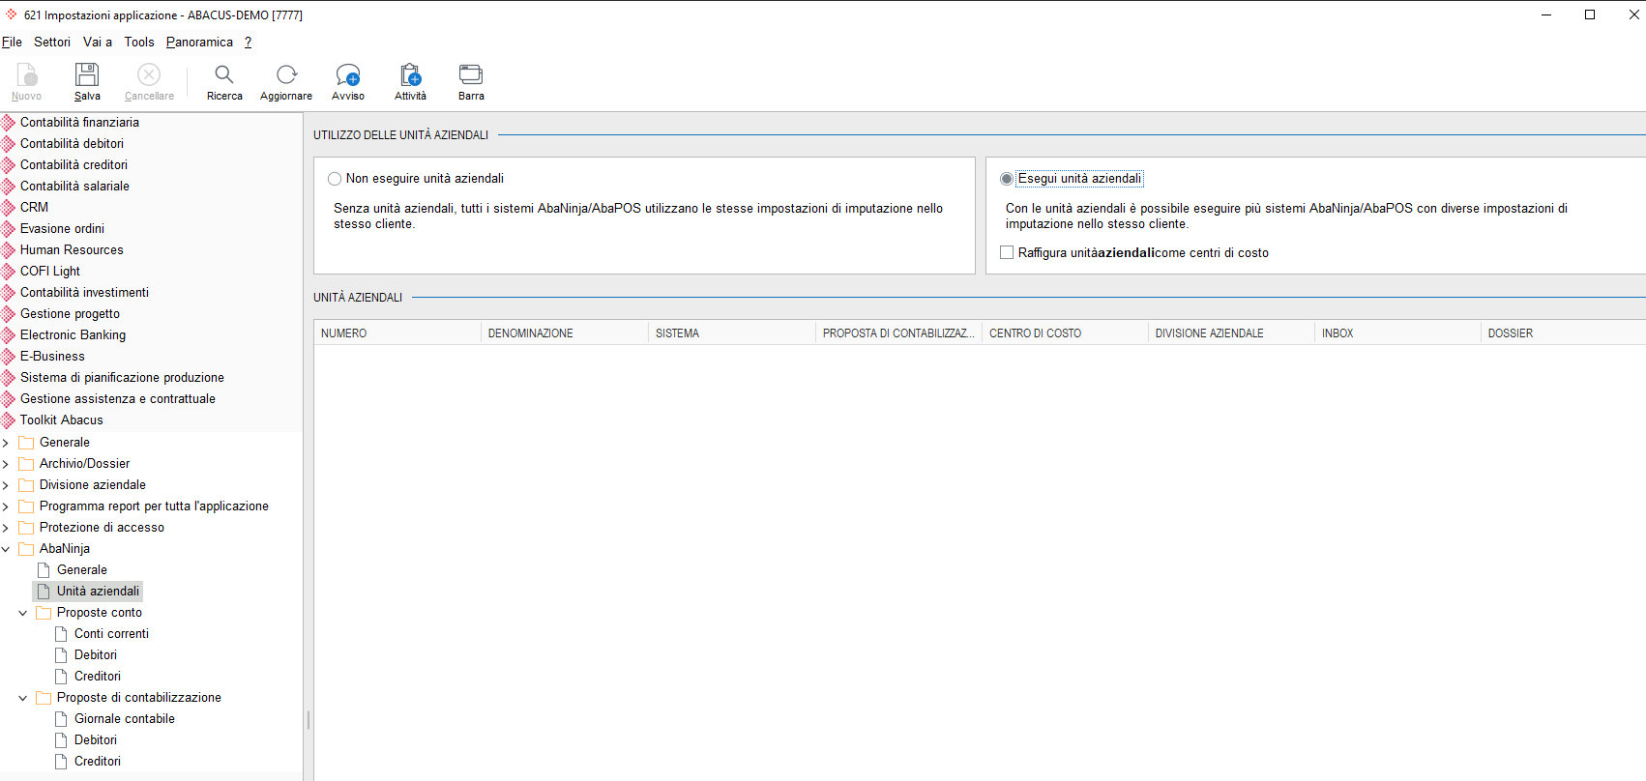Click the vertical splitter handle beside tree
Image resolution: width=1646 pixels, height=781 pixels.
(x=308, y=720)
